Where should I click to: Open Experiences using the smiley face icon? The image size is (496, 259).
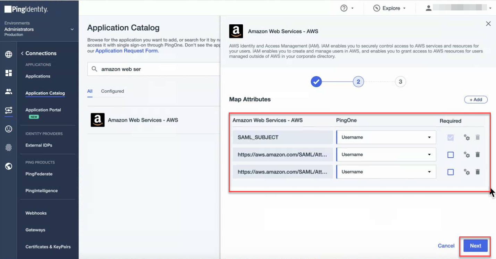click(8, 129)
